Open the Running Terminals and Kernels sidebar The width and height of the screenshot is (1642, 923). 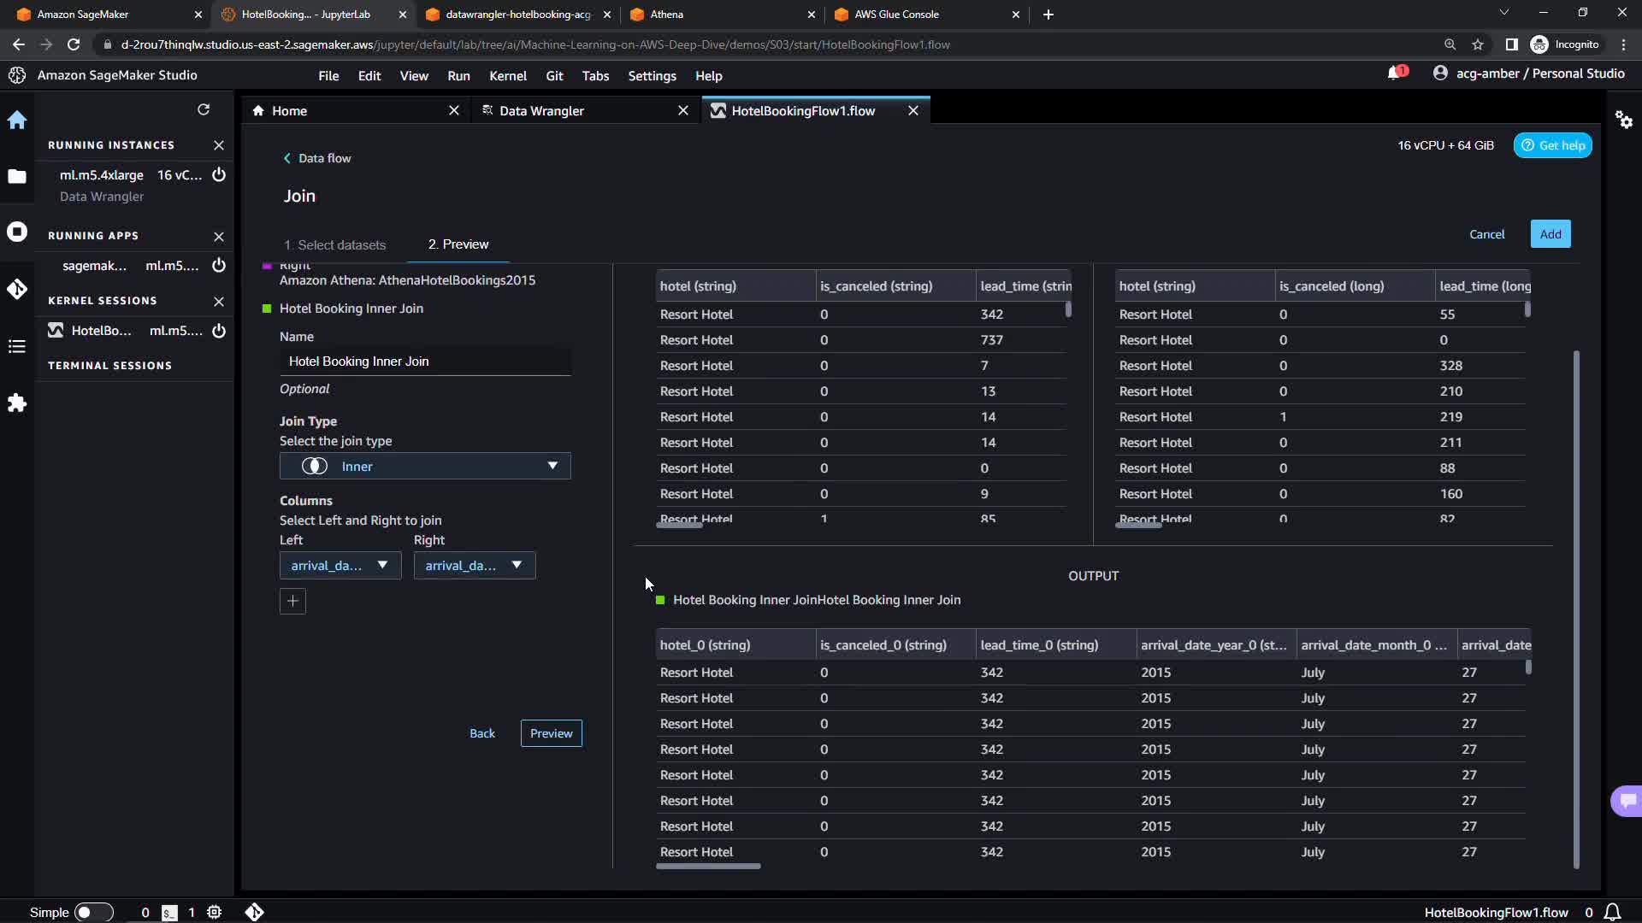17,232
